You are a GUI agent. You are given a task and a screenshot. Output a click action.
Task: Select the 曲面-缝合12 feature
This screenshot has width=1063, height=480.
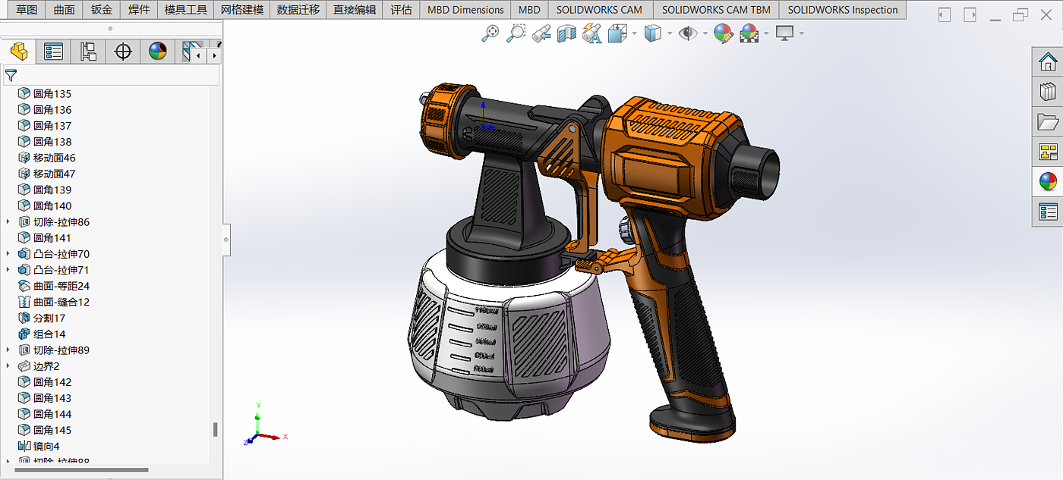click(62, 302)
